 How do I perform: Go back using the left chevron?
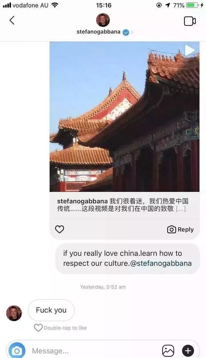(x=12, y=20)
